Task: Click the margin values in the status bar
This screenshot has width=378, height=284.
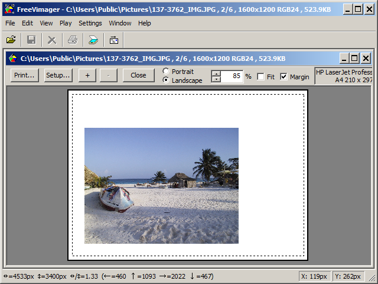Action: 158,276
